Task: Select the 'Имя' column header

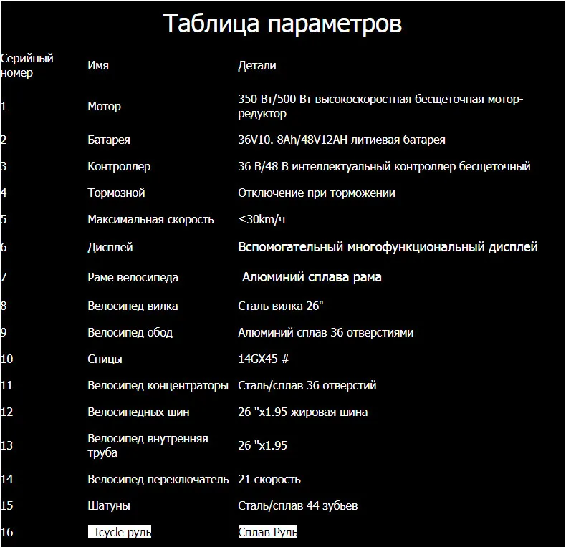Action: 98,65
